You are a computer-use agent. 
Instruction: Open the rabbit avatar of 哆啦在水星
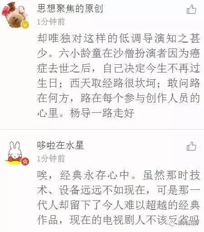15,153
